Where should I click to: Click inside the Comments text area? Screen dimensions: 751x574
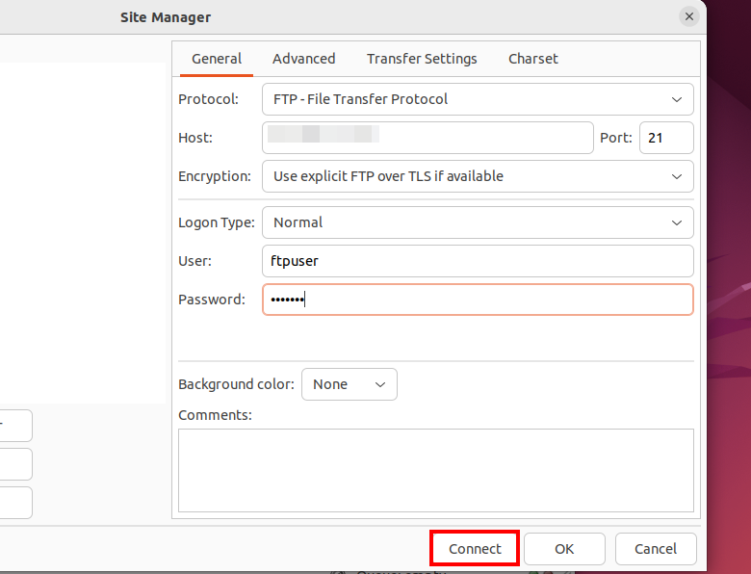coord(435,470)
